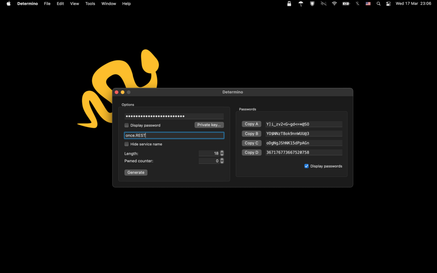Open the Window menu
This screenshot has width=437, height=273.
pyautogui.click(x=108, y=3)
